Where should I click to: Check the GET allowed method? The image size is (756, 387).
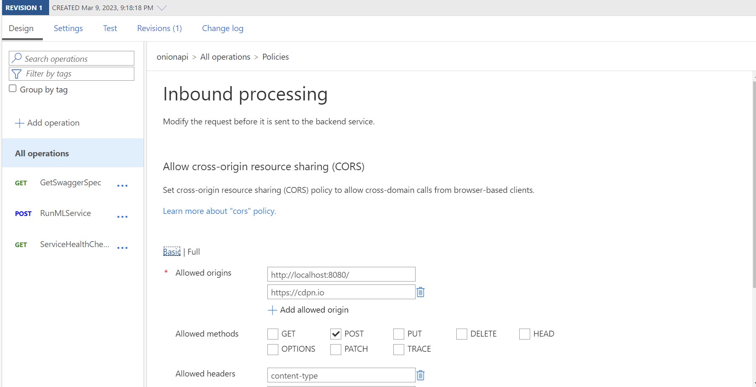click(x=273, y=334)
